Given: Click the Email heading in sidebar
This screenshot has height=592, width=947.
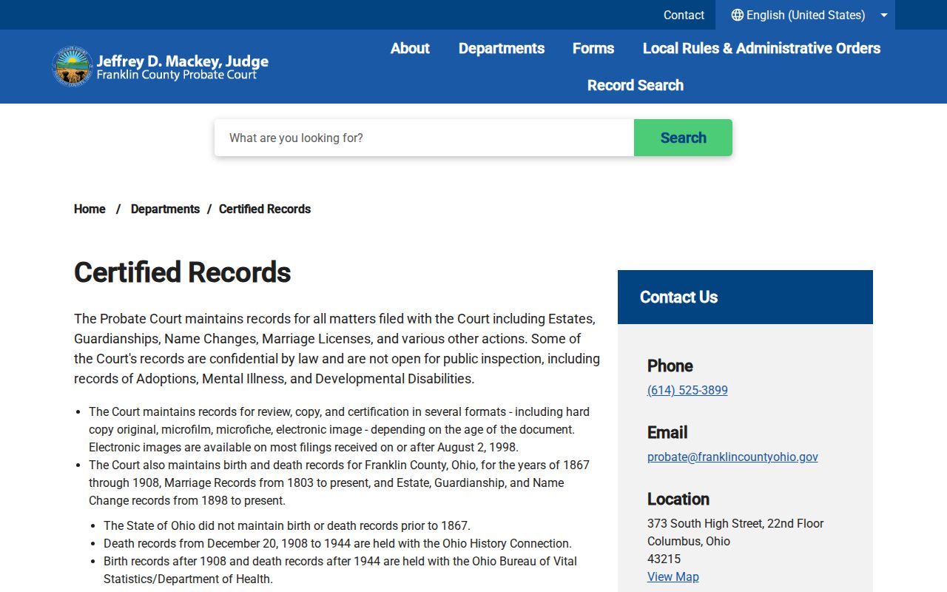Looking at the screenshot, I should point(667,432).
